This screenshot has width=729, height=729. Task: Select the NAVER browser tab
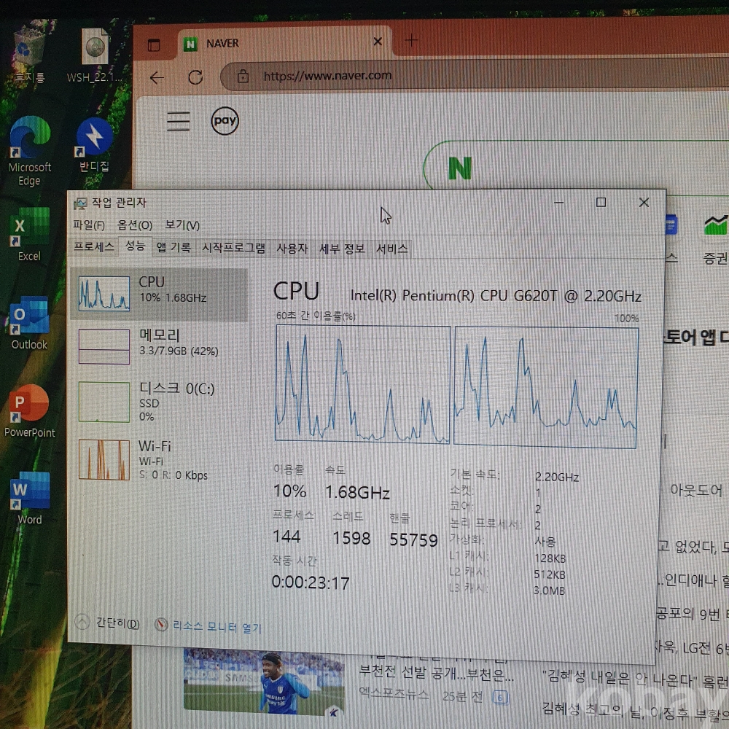click(284, 43)
